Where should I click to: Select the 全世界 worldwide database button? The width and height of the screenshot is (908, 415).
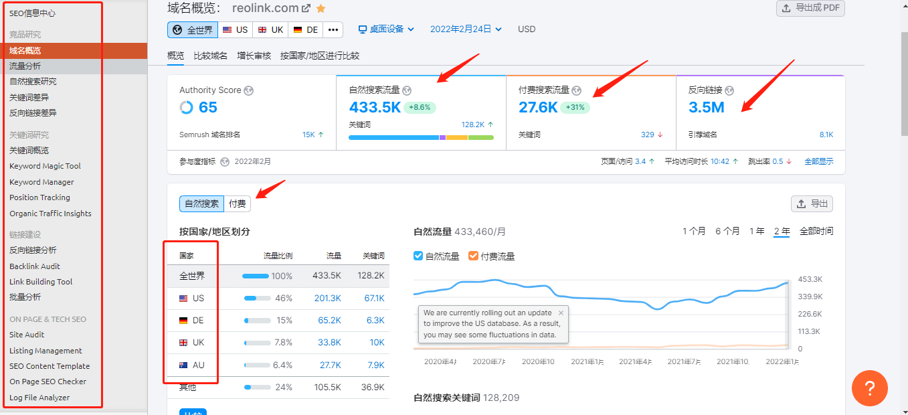click(x=193, y=29)
